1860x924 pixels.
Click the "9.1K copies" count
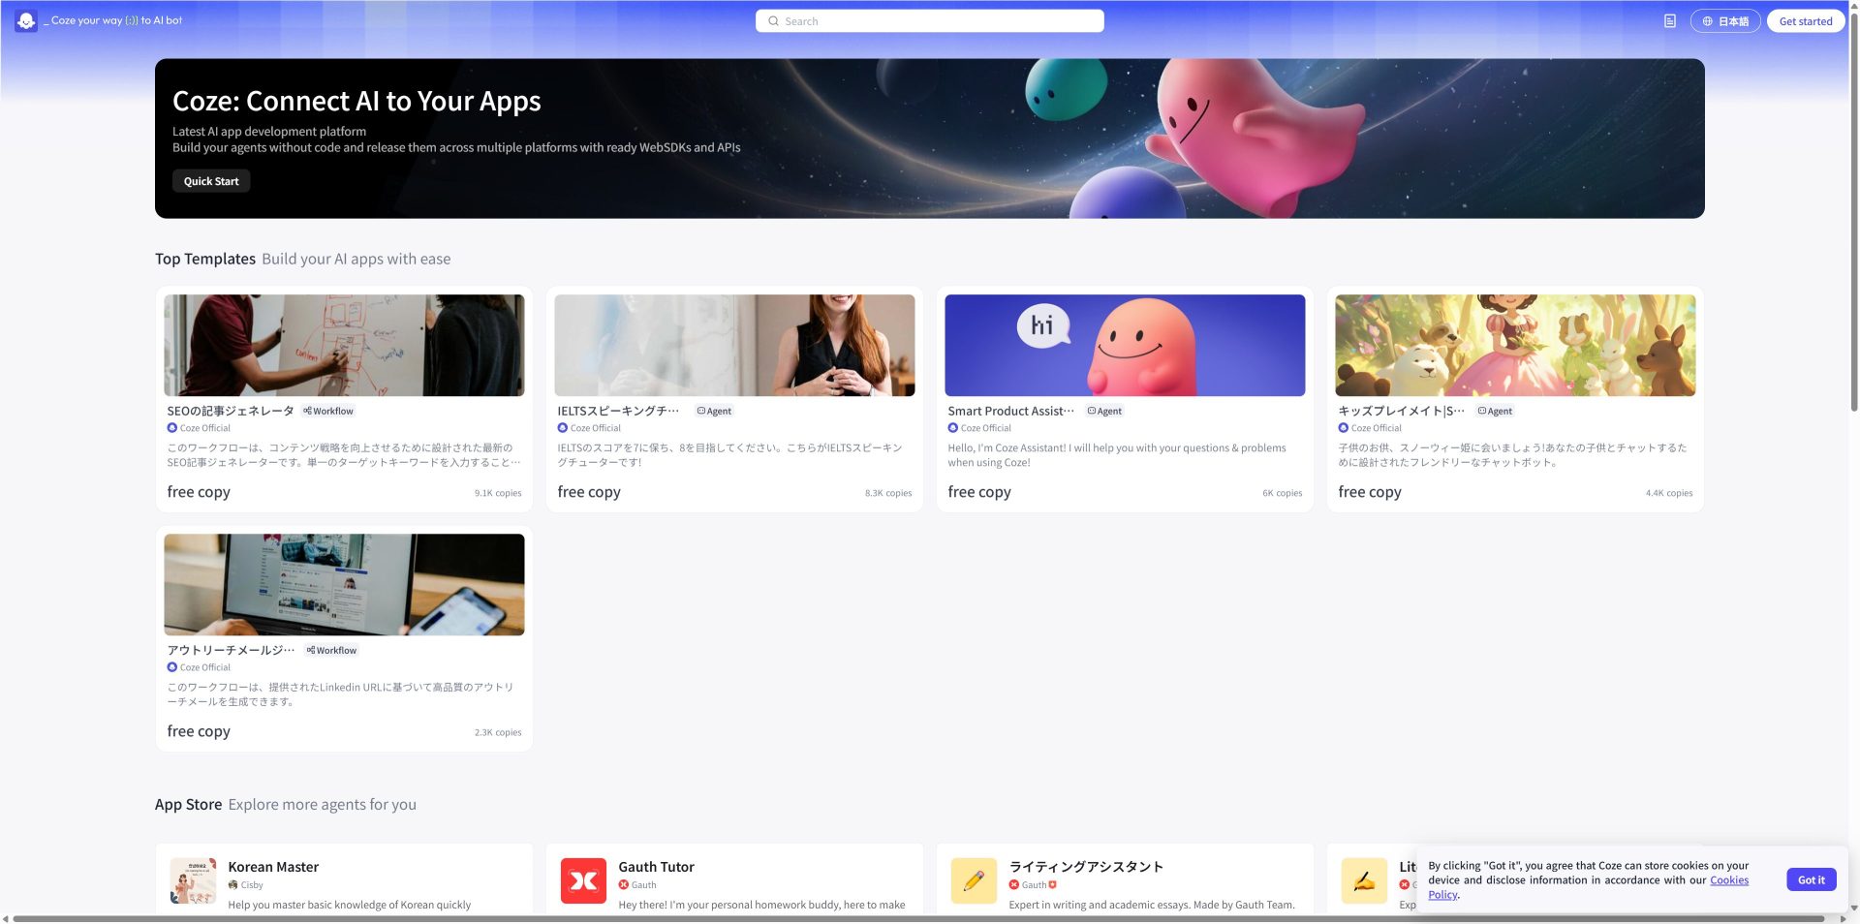(498, 493)
